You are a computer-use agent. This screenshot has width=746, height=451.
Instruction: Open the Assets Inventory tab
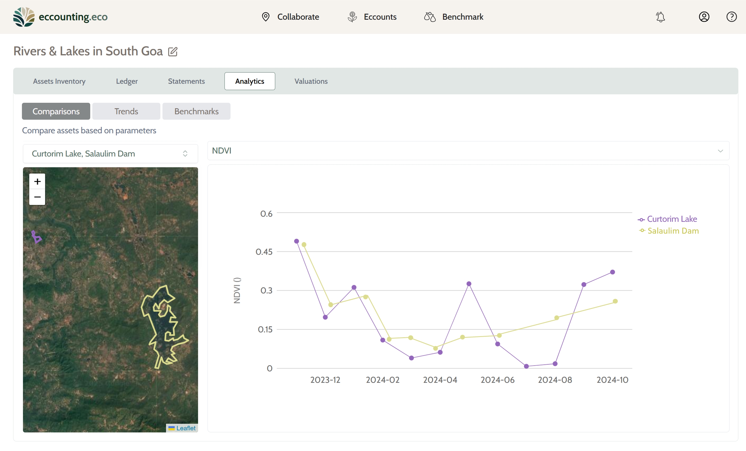point(59,81)
